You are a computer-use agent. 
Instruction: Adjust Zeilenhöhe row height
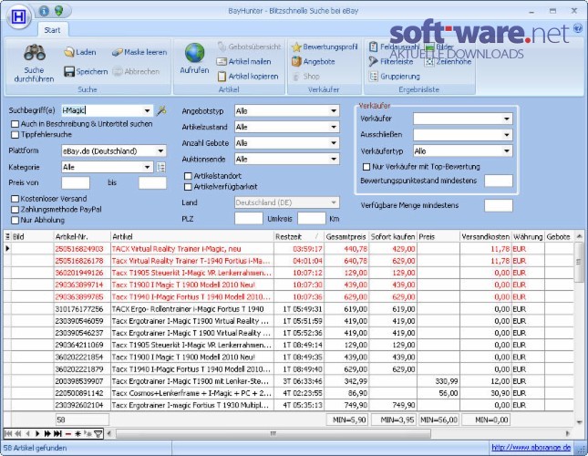448,61
